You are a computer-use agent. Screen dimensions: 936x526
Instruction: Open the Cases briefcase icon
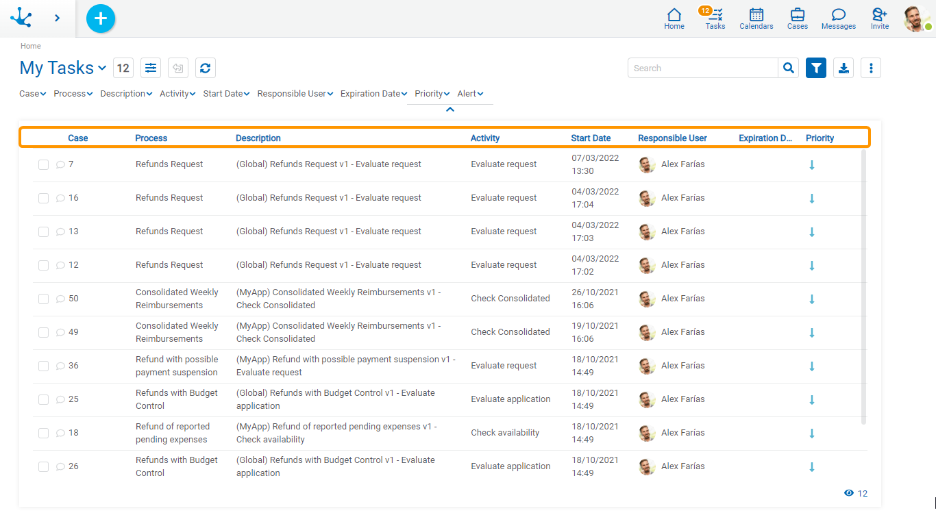tap(797, 18)
